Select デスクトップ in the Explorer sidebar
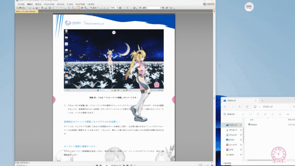The width and height of the screenshot is (295, 166). 232,125
